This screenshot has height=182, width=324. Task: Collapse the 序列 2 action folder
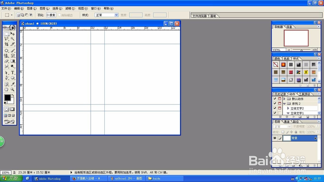(284, 104)
